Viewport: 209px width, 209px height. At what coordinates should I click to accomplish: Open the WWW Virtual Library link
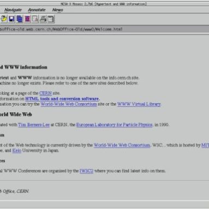[139, 104]
